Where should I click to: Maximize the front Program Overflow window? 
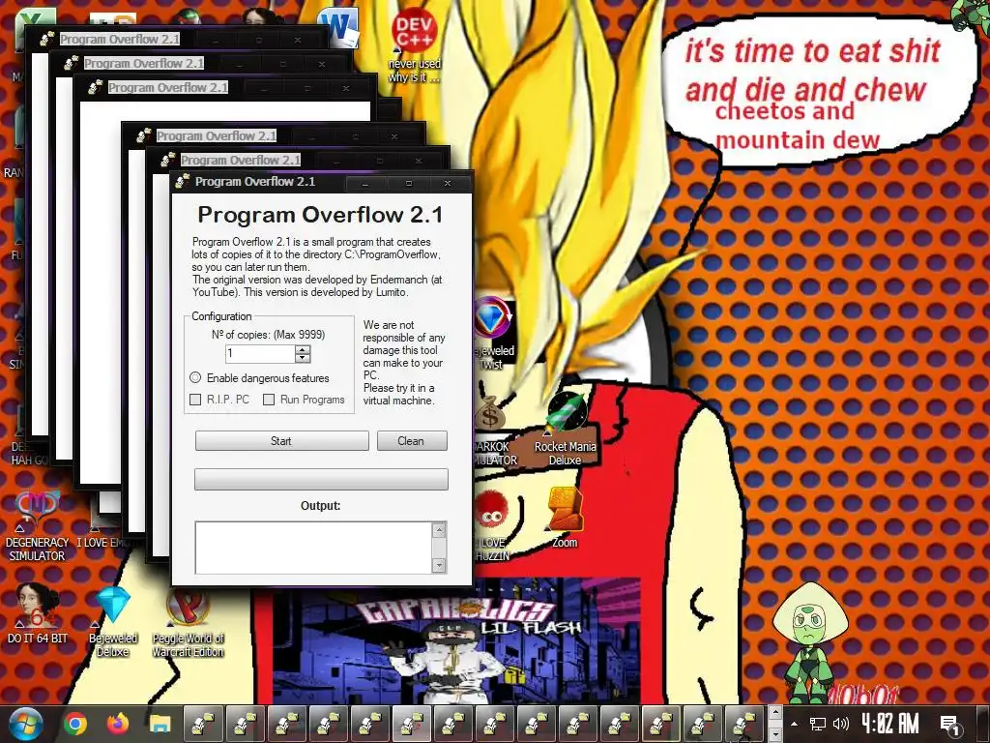point(409,183)
